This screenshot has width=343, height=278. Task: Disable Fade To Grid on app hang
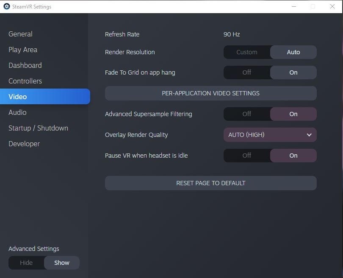(247, 72)
